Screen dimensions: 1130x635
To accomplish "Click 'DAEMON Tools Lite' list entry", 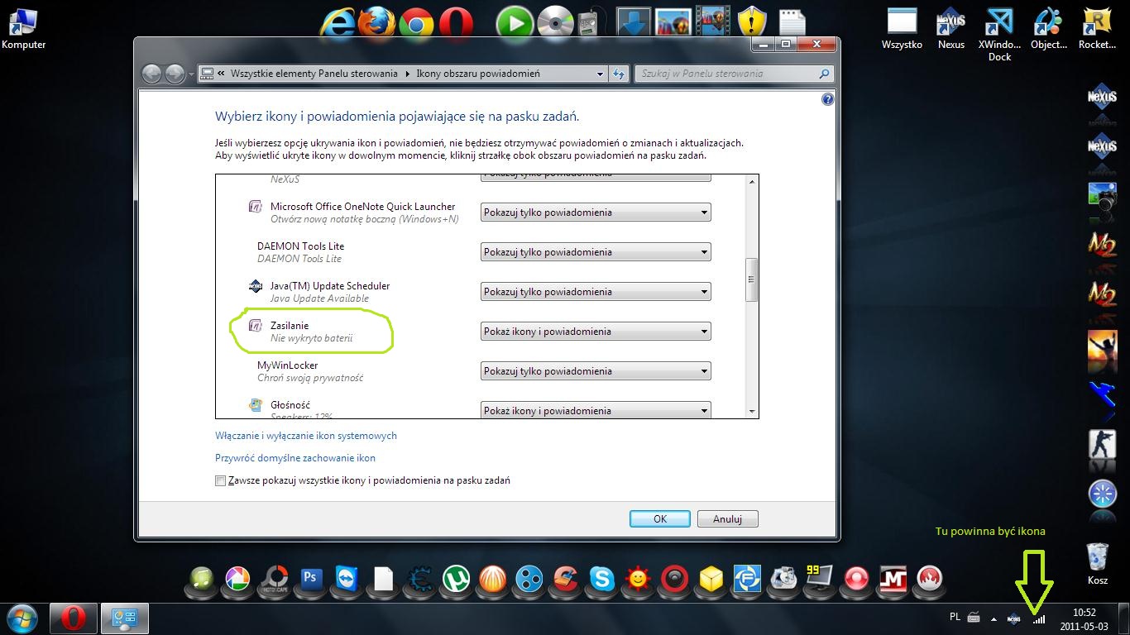I will [x=300, y=252].
